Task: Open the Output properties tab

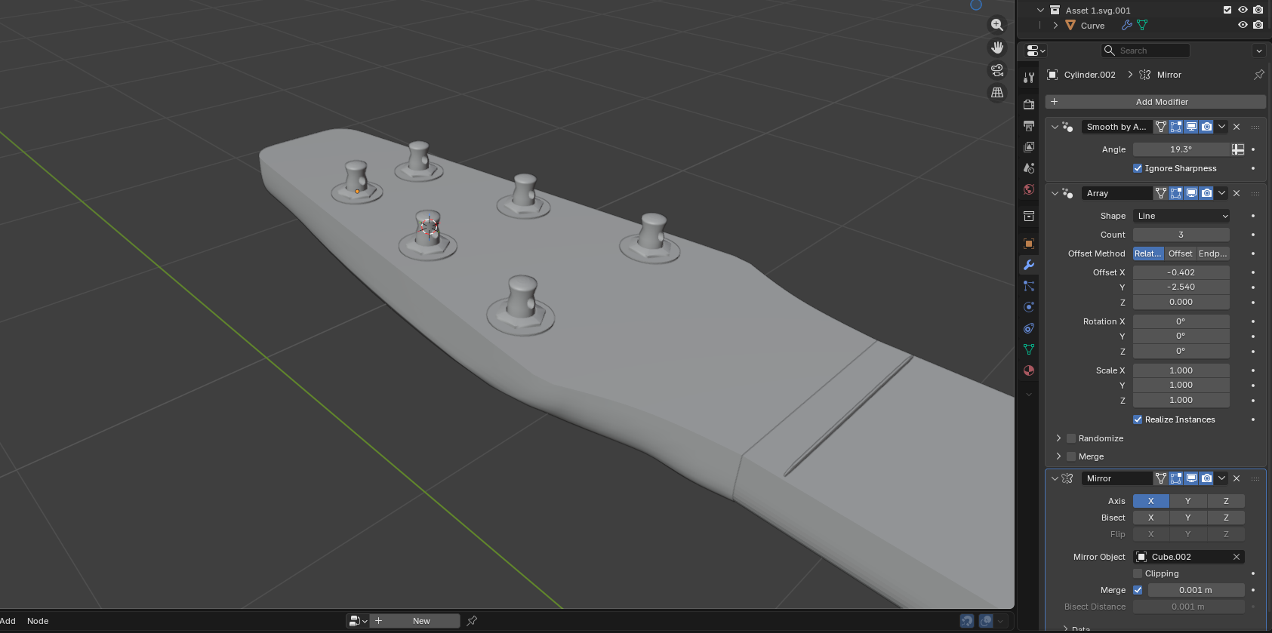Action: (x=1028, y=125)
